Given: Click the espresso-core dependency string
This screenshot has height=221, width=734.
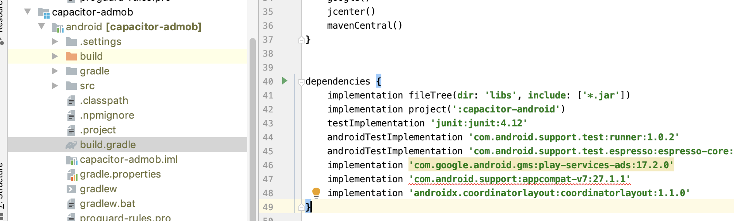Looking at the screenshot, I should pos(601,151).
